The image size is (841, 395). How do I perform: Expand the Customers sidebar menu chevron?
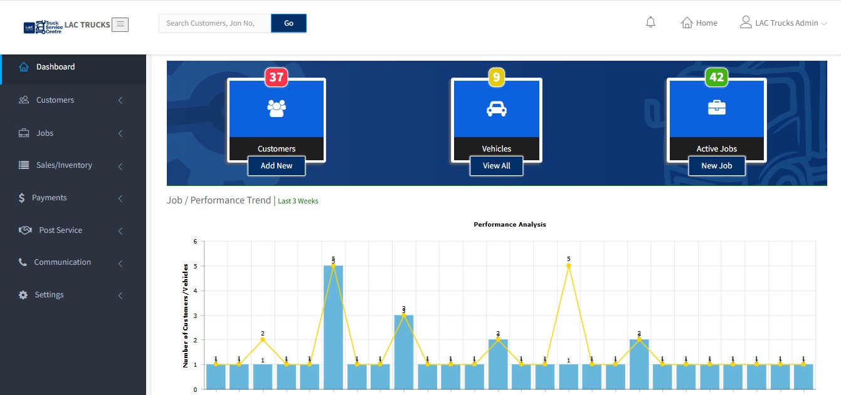pyautogui.click(x=120, y=100)
